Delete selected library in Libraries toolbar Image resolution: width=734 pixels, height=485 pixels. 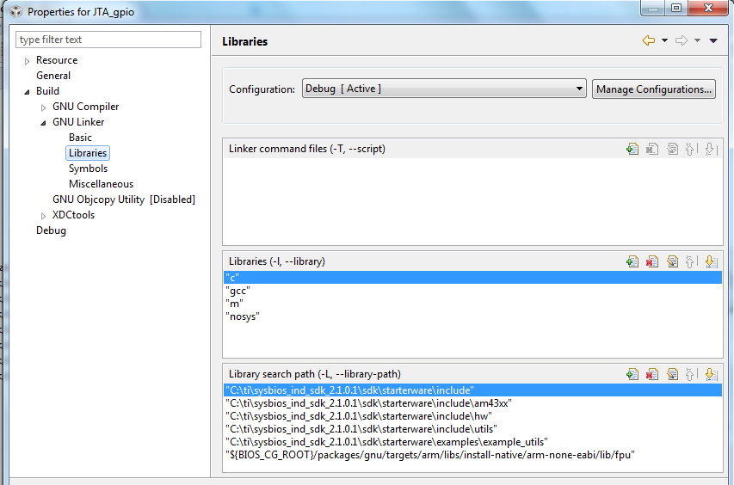[652, 261]
